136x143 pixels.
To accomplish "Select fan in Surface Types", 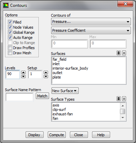I will [55, 118].
